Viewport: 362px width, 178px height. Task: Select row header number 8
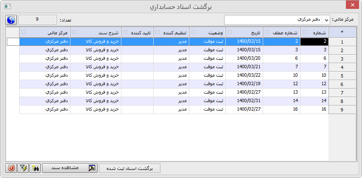pos(342,101)
